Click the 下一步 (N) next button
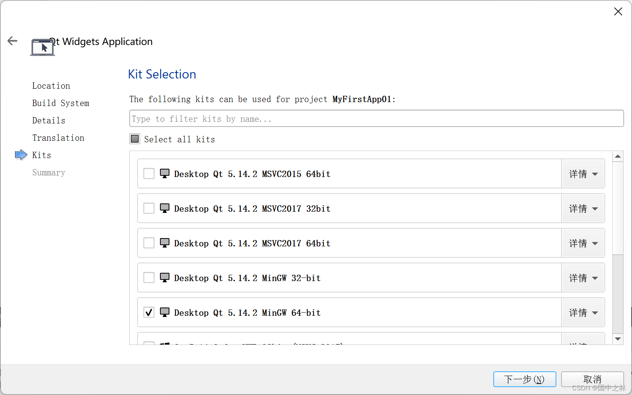632x395 pixels. (524, 379)
